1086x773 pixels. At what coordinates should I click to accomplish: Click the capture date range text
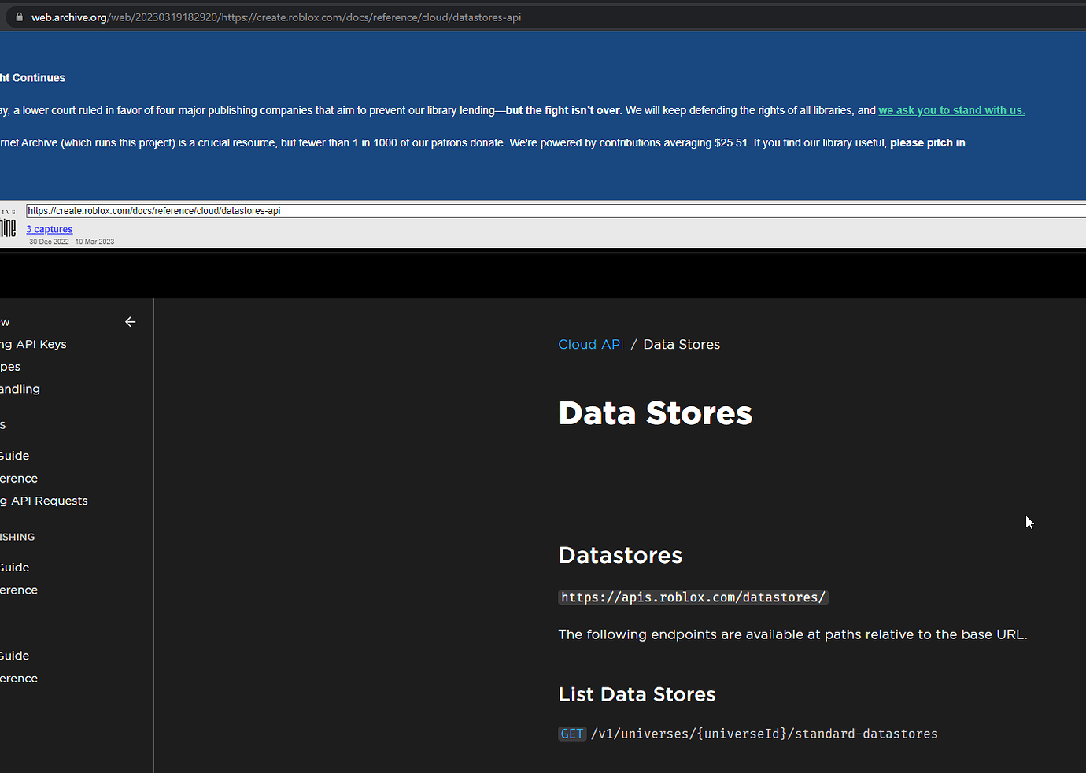(71, 242)
